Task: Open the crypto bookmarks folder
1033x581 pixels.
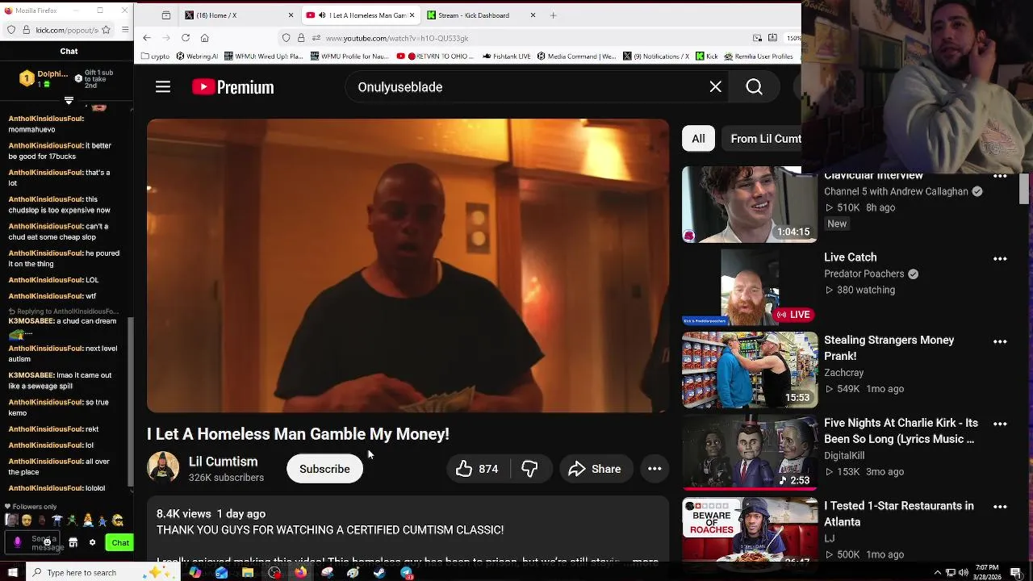Action: tap(155, 56)
